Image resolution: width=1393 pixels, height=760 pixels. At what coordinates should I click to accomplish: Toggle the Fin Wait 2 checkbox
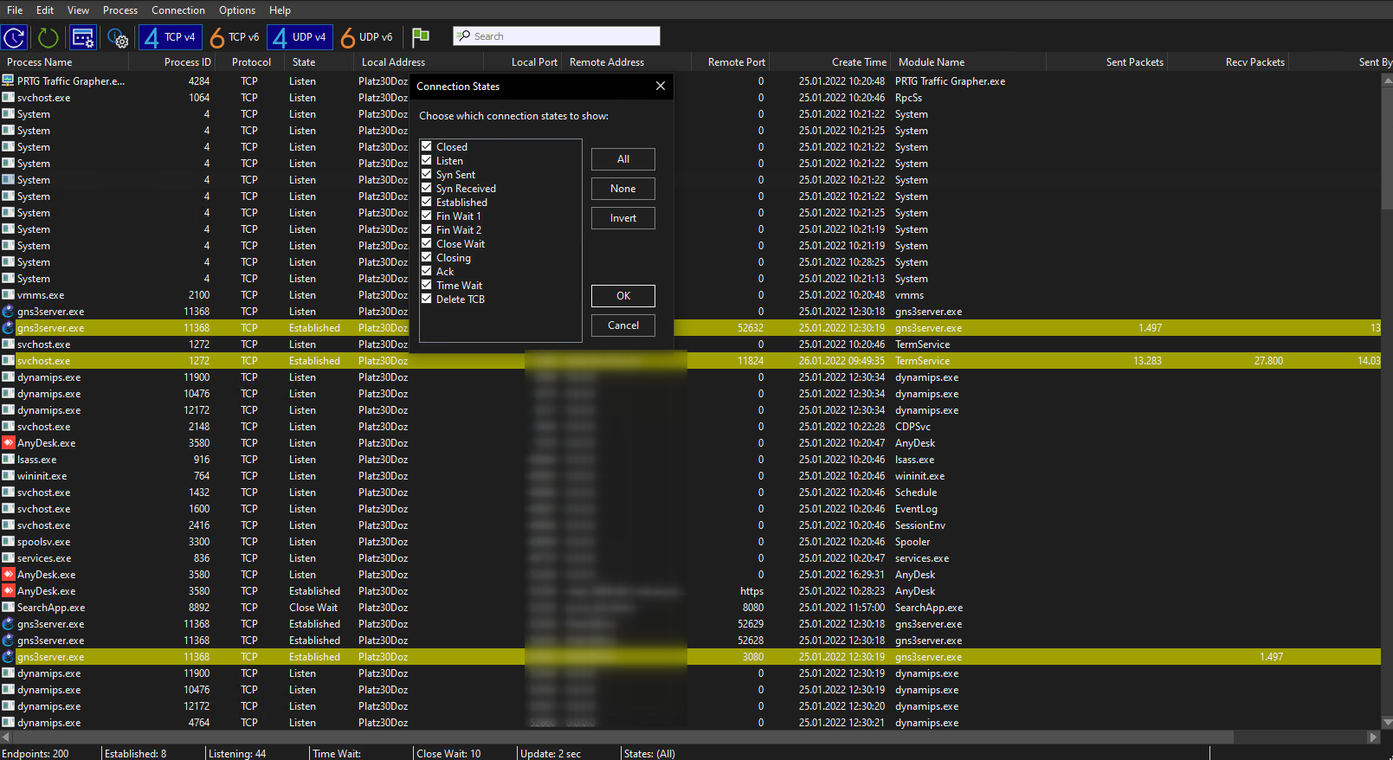point(426,229)
